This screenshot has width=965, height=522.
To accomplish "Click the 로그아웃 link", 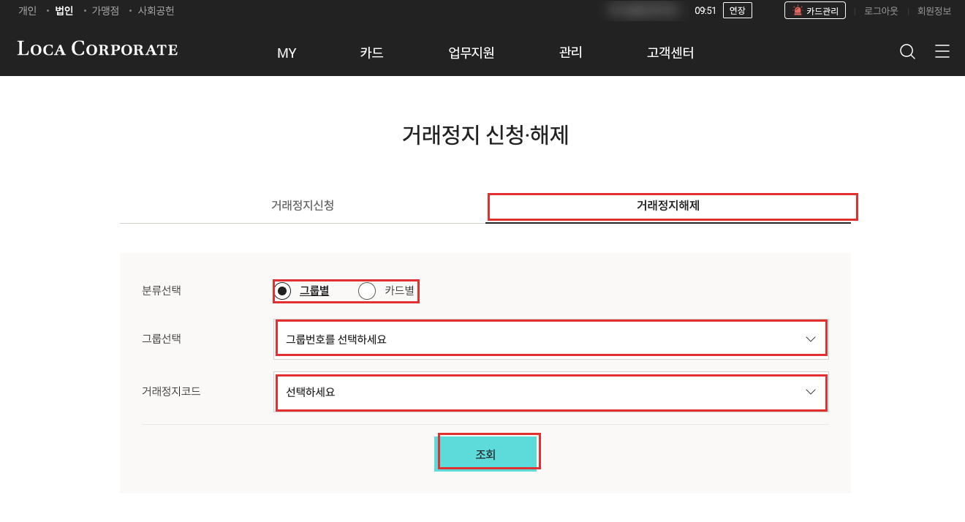I will coord(881,11).
